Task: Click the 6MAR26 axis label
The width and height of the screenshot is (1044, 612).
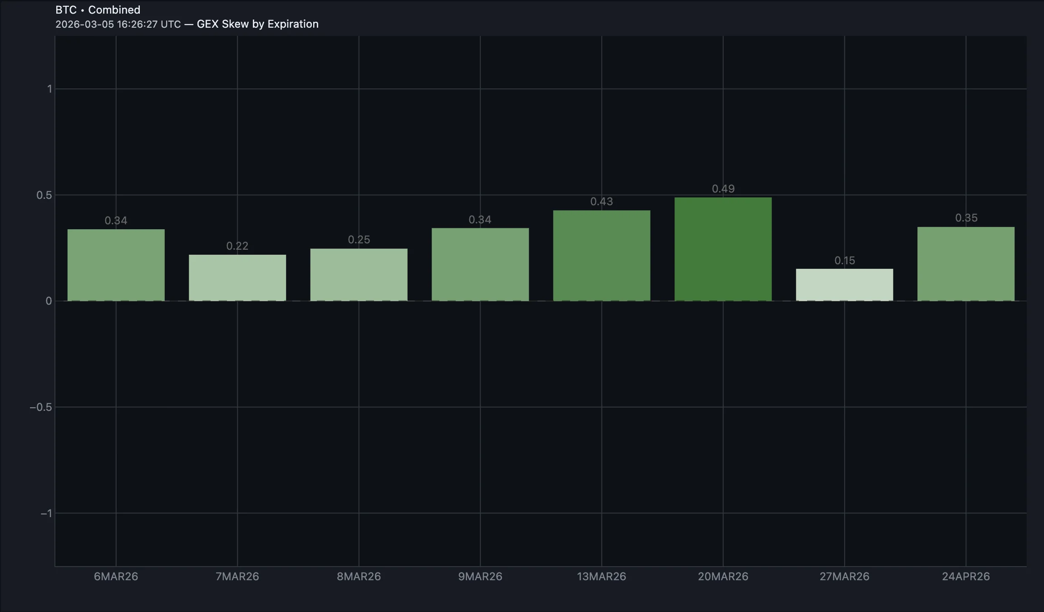Action: pyautogui.click(x=116, y=577)
